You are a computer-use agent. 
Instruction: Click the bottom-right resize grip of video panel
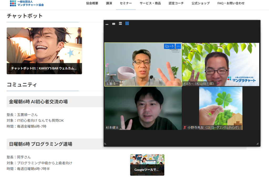[257, 143]
